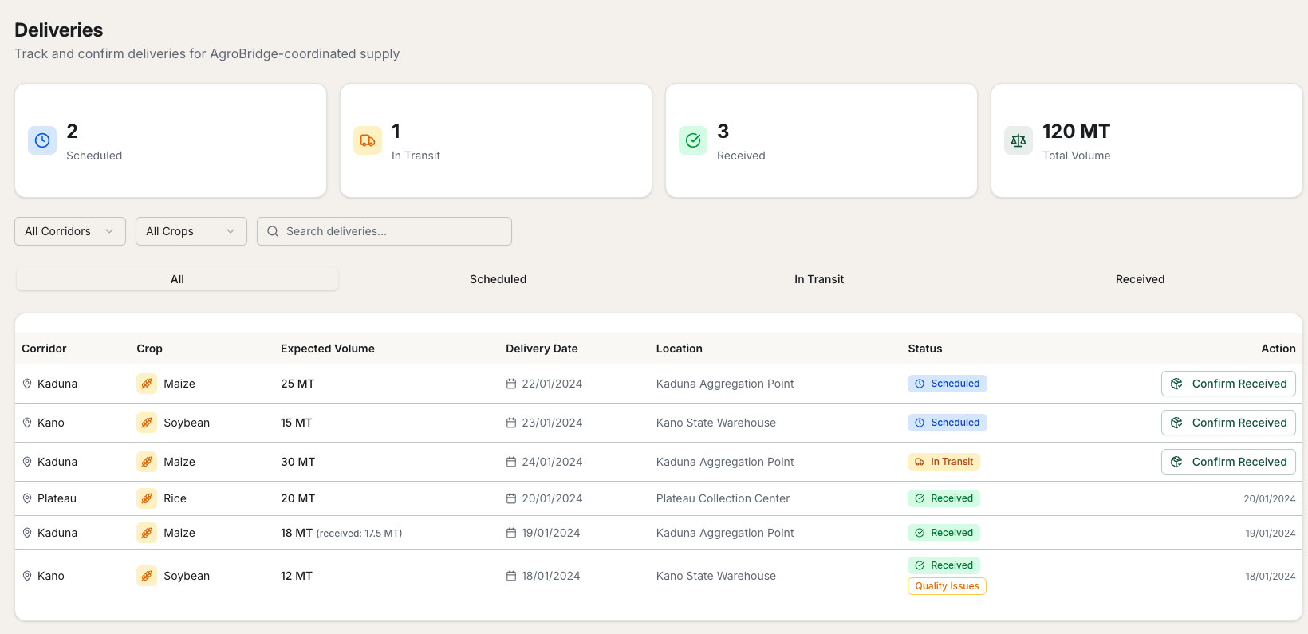1308x634 pixels.
Task: Click the Quality Issues badge
Action: tap(947, 586)
